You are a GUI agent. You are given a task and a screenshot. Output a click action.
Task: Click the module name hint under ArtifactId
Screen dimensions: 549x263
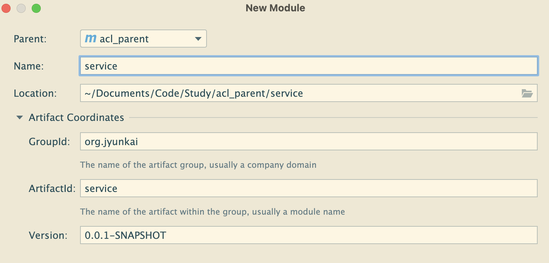(212, 212)
